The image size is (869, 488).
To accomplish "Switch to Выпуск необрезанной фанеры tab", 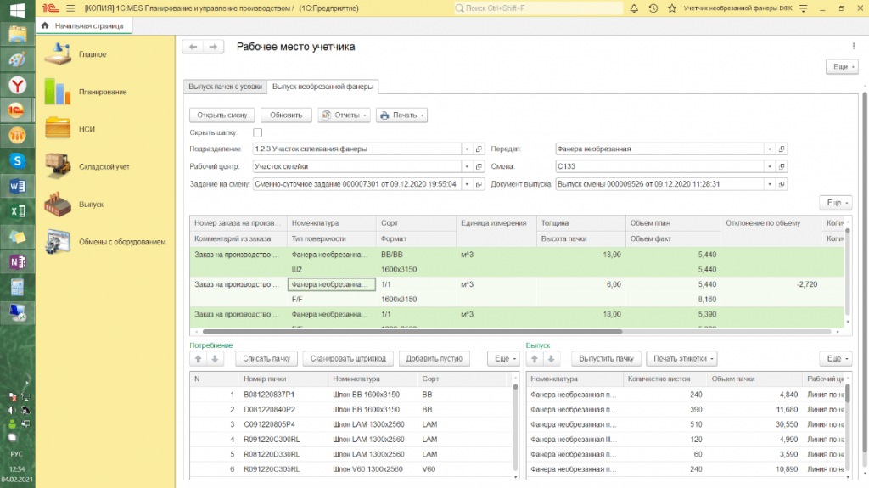I will [x=322, y=87].
